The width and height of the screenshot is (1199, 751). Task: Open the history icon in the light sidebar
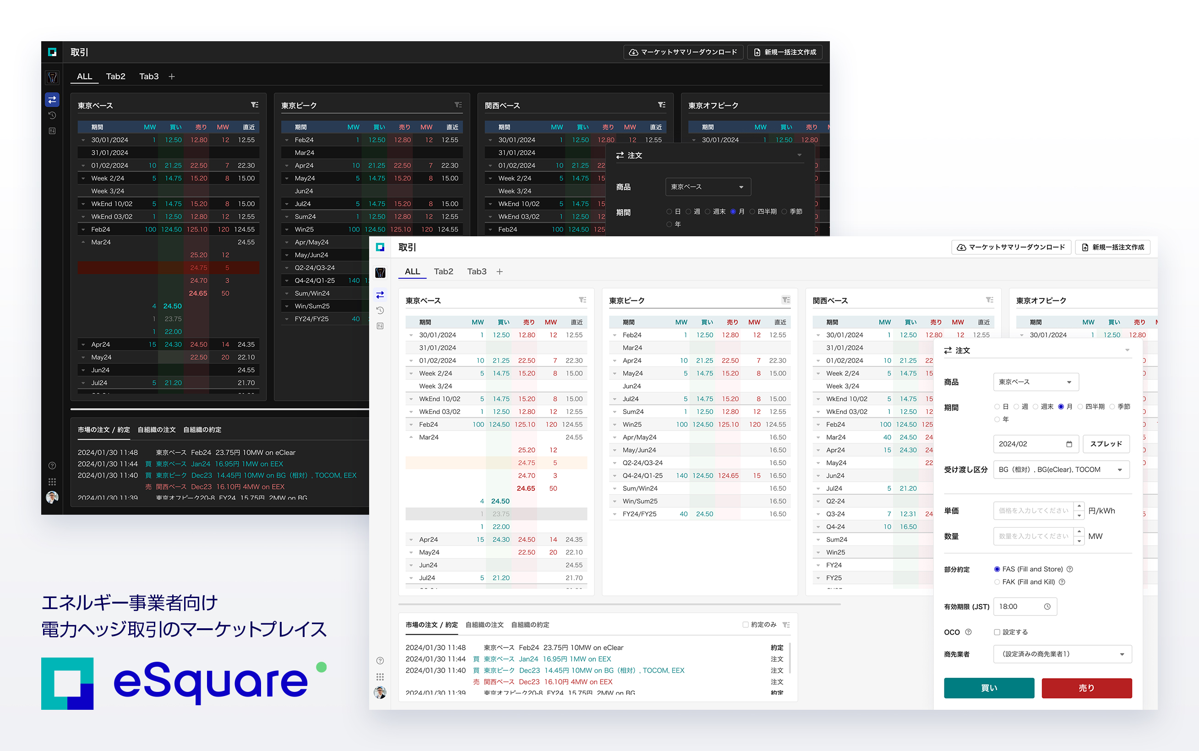pyautogui.click(x=380, y=310)
